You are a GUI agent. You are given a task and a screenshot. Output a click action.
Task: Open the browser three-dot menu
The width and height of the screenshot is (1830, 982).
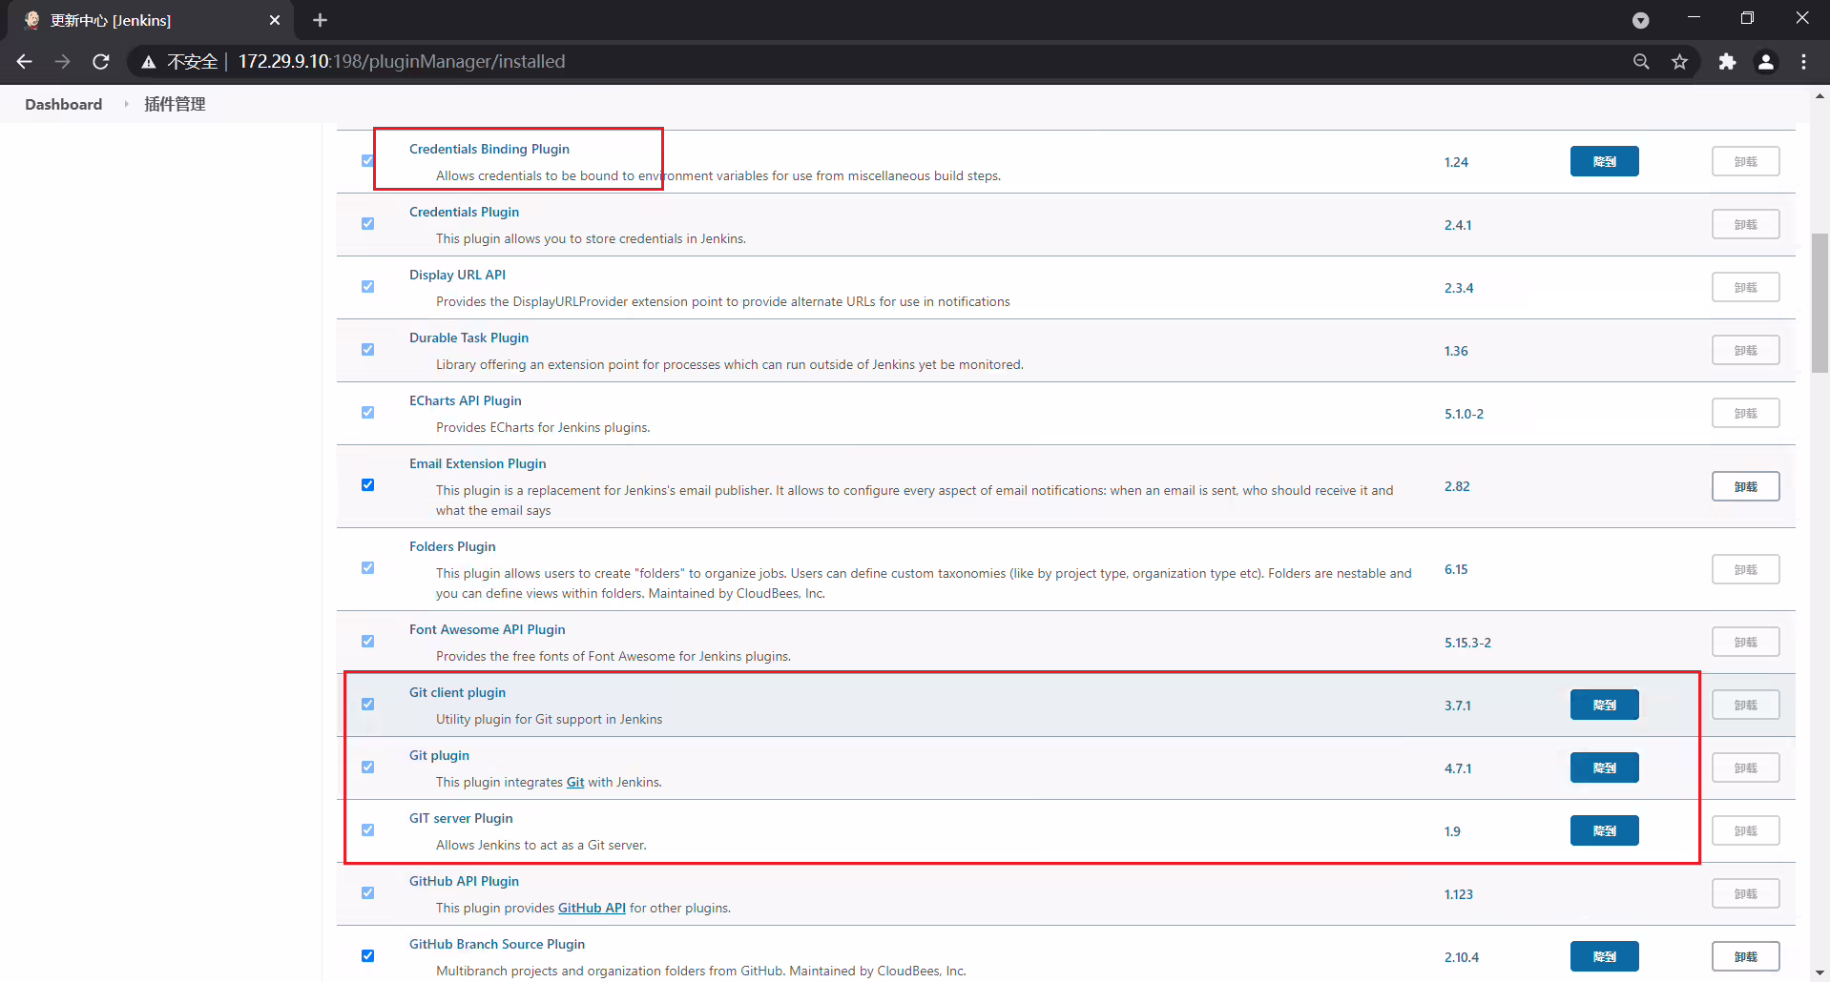click(1803, 62)
